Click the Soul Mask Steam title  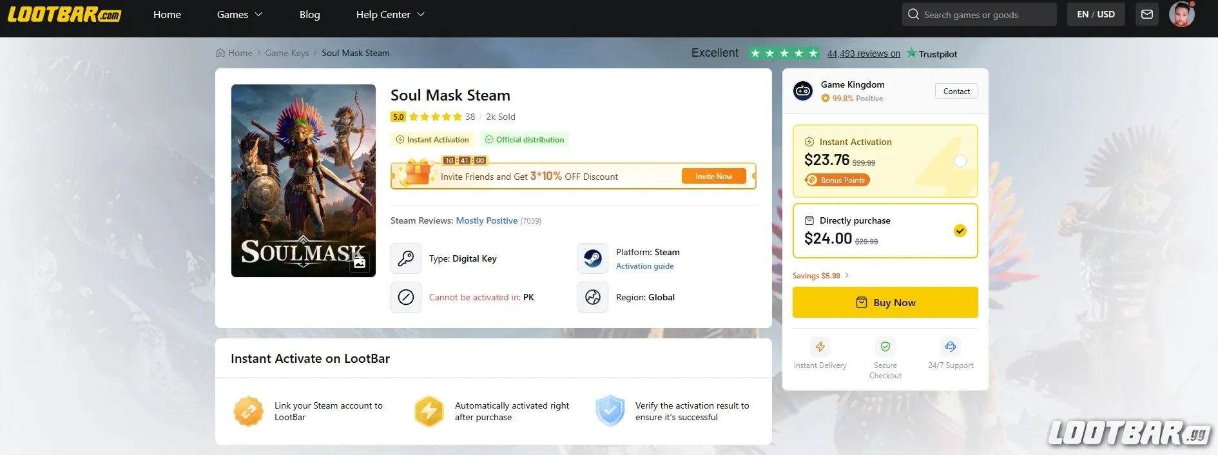(x=450, y=95)
